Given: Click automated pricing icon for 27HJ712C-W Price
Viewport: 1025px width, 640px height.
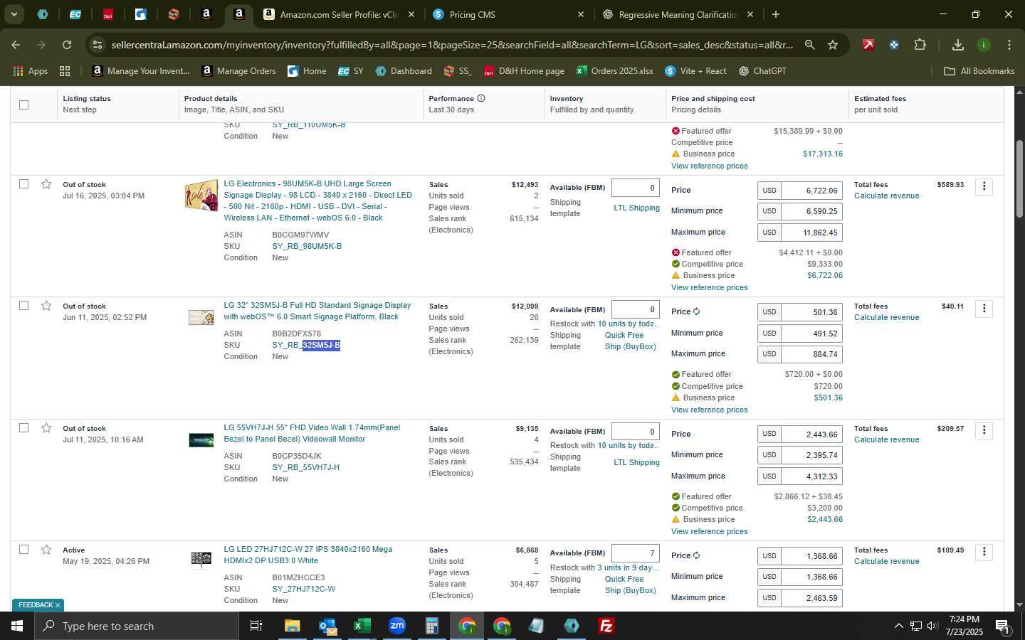Looking at the screenshot, I should pos(696,555).
